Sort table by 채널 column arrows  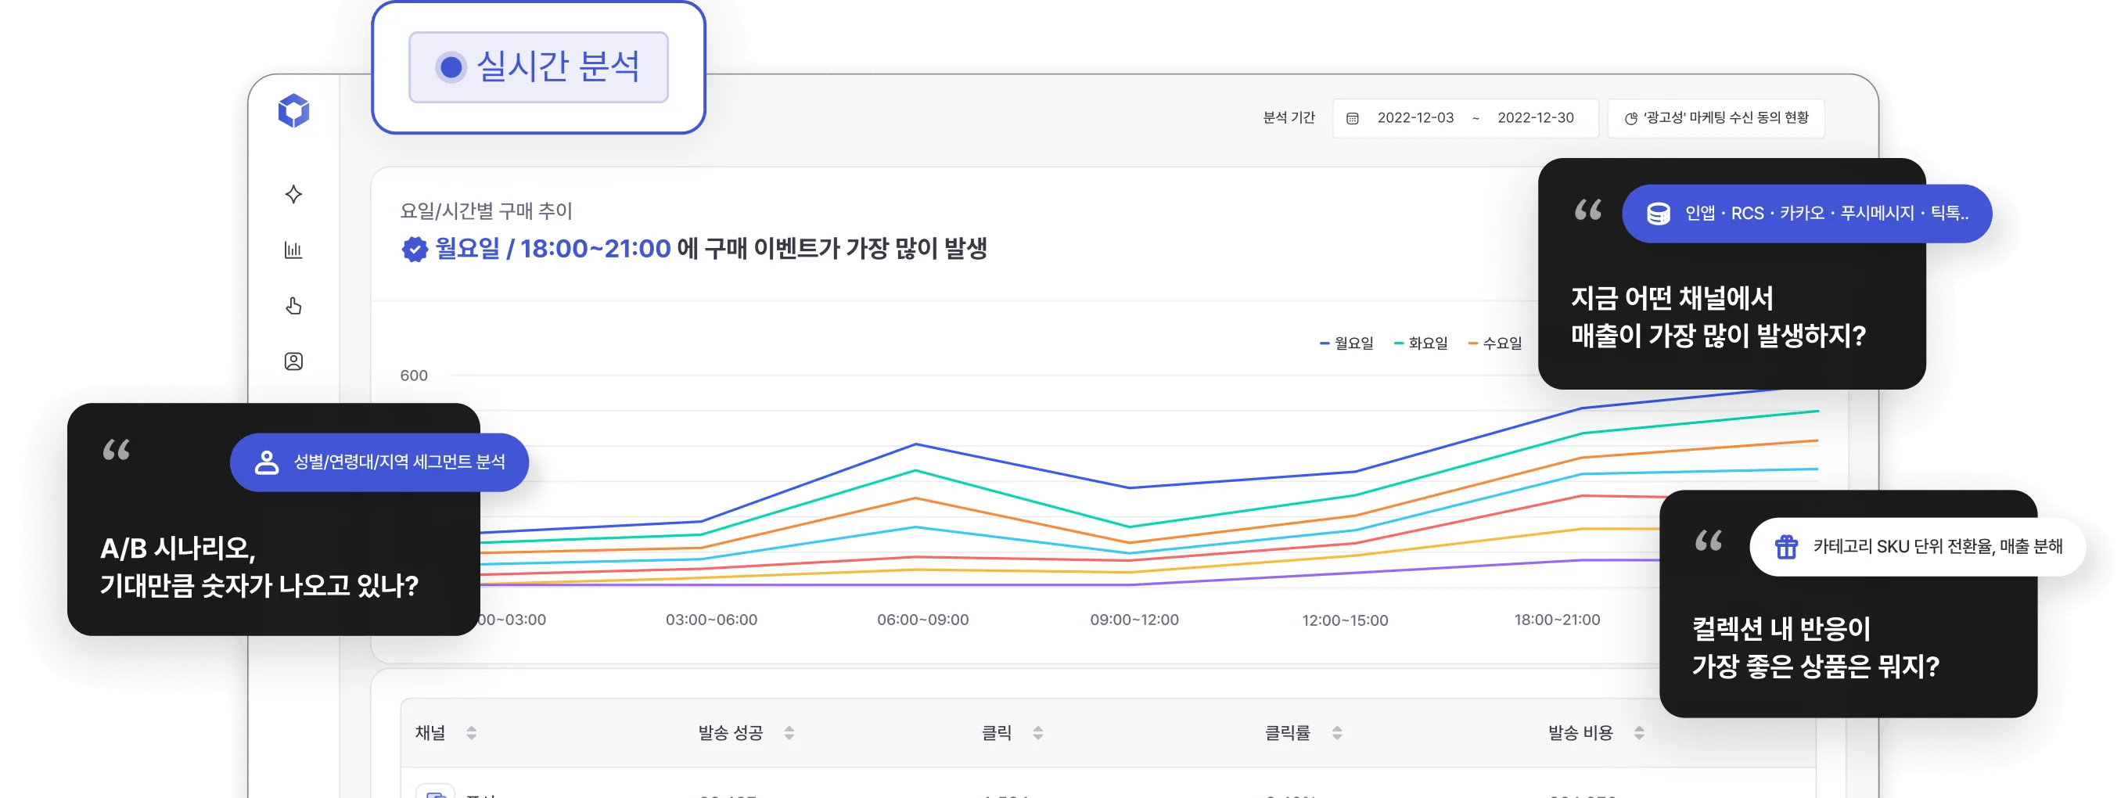(471, 733)
